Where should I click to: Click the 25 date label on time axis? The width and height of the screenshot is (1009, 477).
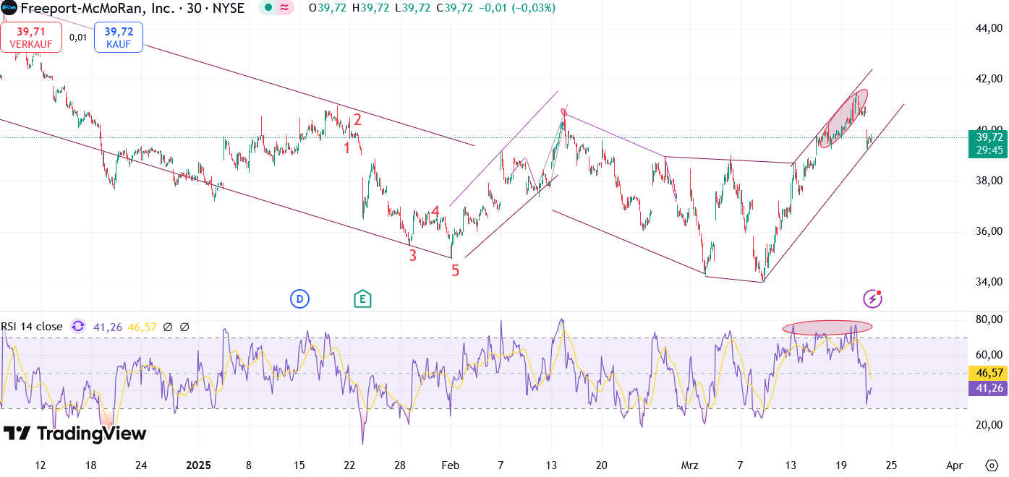tap(891, 465)
